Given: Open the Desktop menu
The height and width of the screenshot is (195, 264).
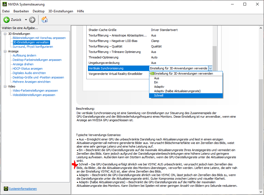Looking at the screenshot, I should pyautogui.click(x=38, y=11).
